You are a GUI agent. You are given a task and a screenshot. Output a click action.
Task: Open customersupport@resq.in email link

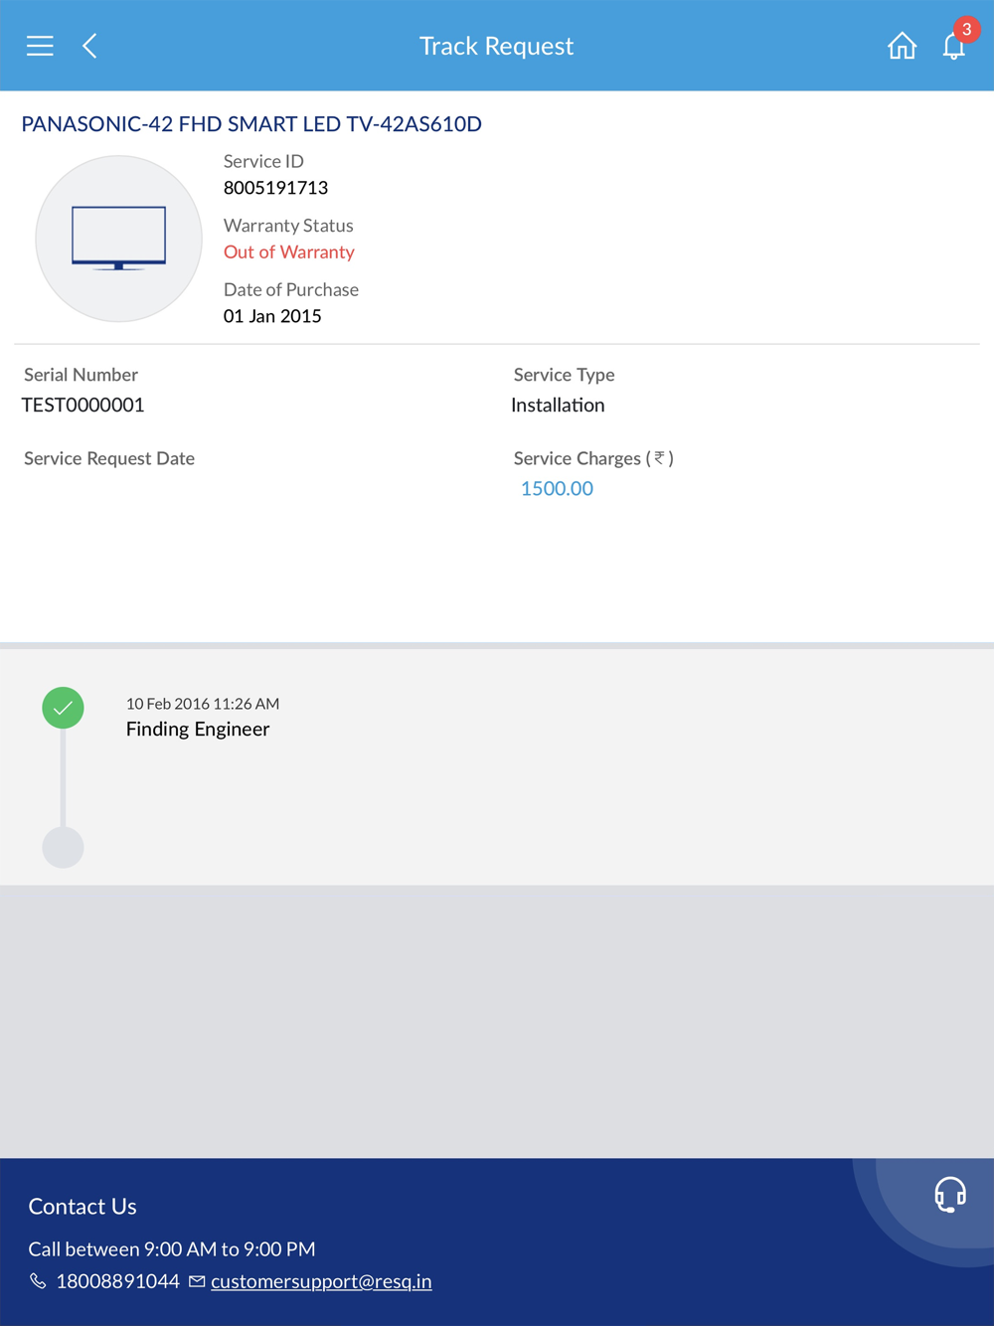pos(321,1281)
